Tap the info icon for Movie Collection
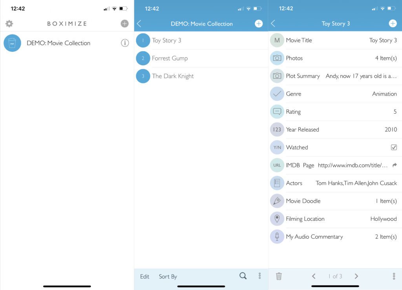The image size is (402, 290). [125, 43]
